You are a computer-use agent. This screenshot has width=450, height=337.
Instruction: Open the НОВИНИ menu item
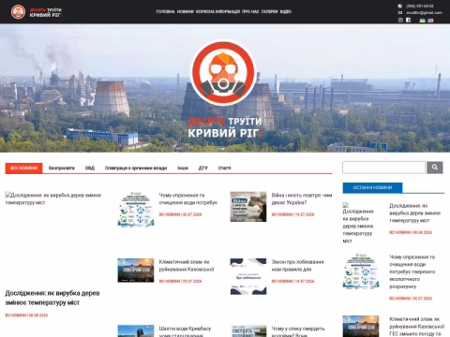coord(186,11)
